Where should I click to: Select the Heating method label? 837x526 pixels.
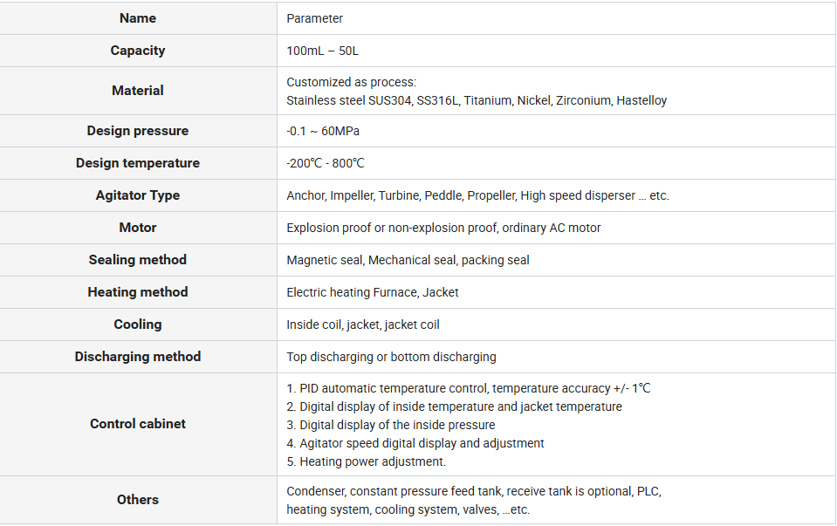(138, 292)
